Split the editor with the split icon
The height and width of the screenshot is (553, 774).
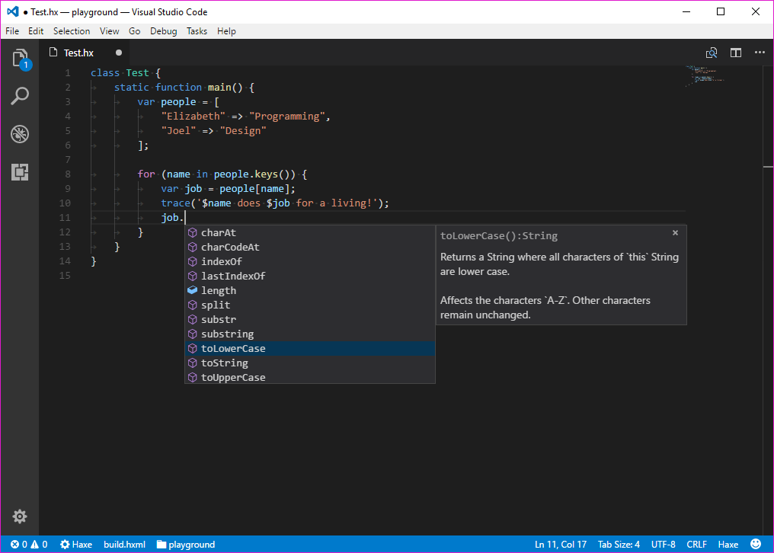736,53
